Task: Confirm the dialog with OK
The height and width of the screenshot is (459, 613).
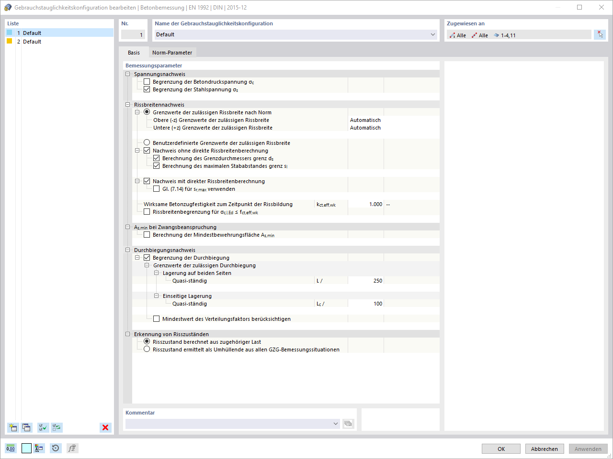Action: tap(501, 448)
